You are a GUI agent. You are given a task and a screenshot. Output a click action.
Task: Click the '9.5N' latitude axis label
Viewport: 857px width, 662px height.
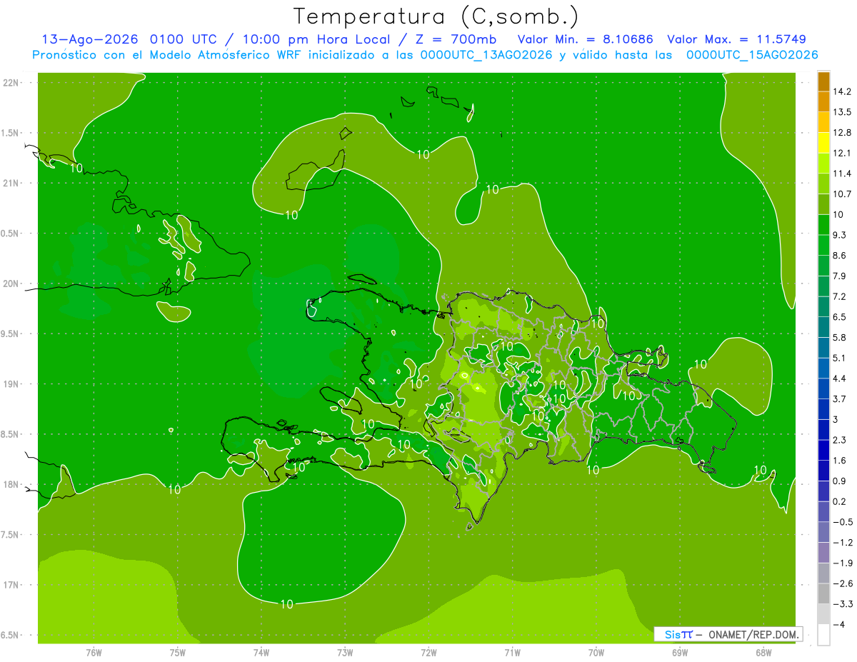coord(10,334)
